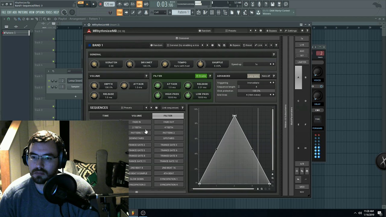Switch to VOLUME sequence tab
Screen dimensions: 386x217
point(137,116)
